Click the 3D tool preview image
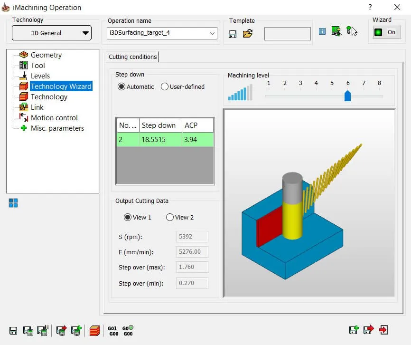This screenshot has width=411, height=345. tap(309, 203)
